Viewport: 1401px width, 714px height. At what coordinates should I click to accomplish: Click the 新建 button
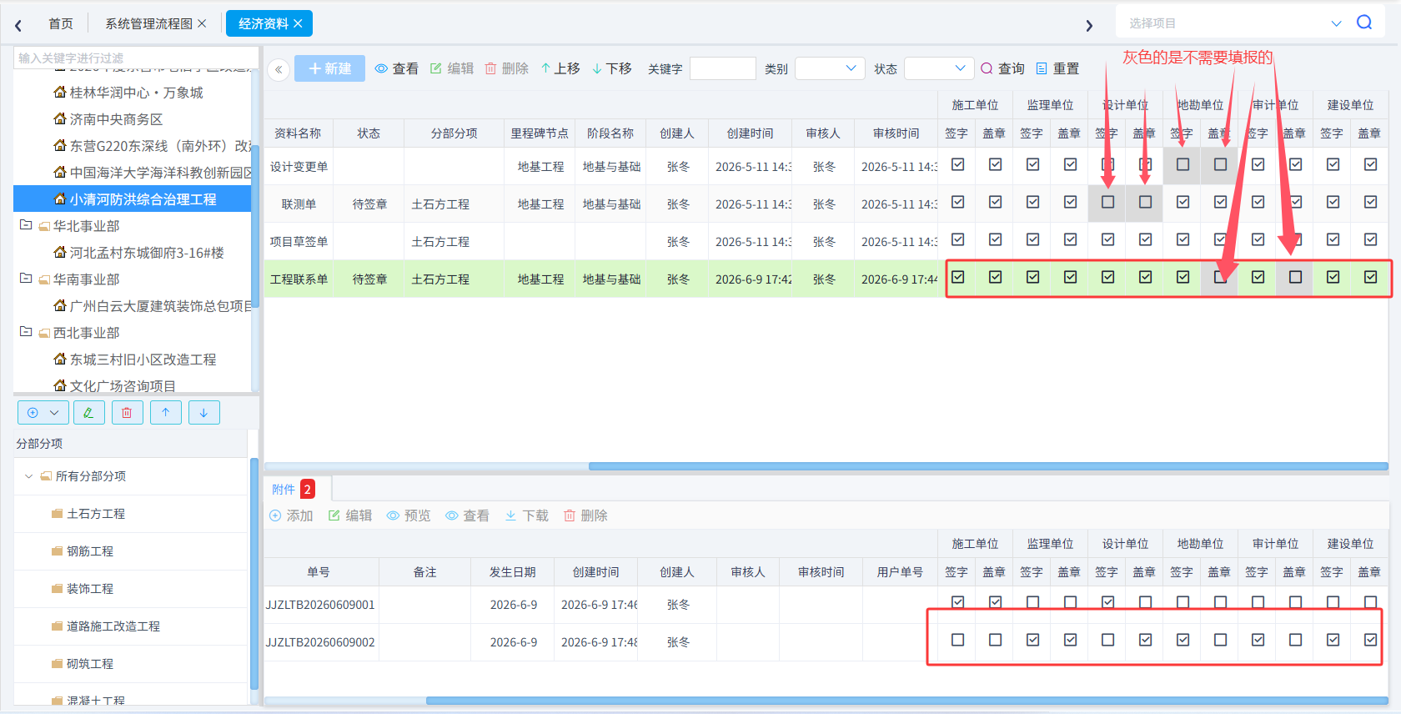pos(330,68)
